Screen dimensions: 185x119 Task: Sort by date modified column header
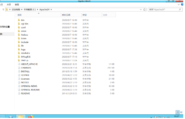point(71,15)
